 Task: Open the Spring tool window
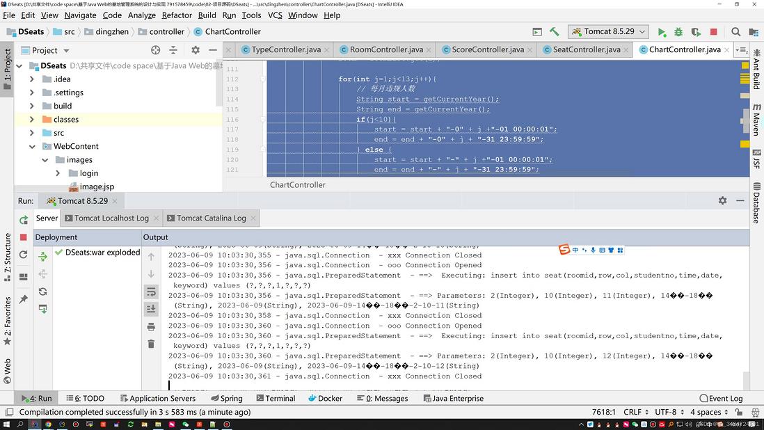coord(227,399)
